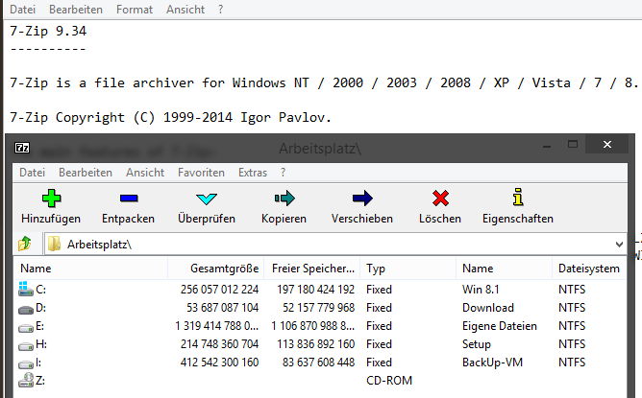642x398 pixels.
Task: Open the Favoriten menu
Action: point(201,173)
